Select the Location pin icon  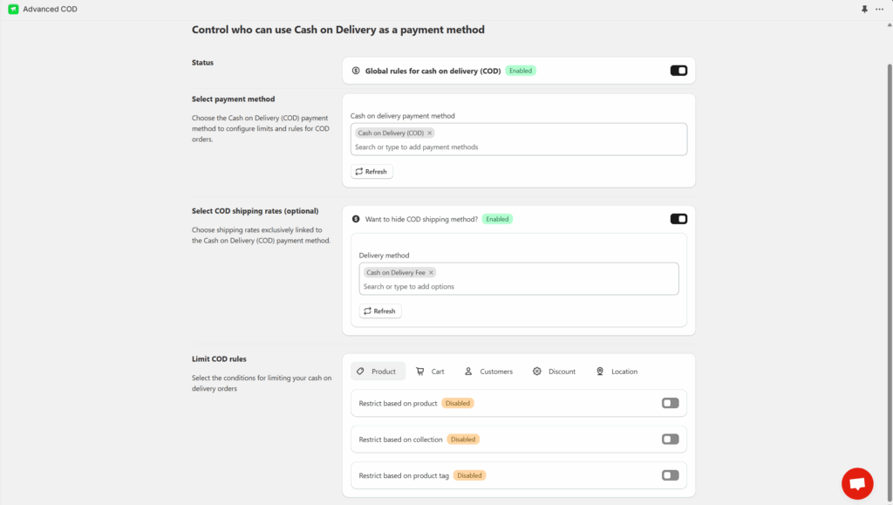pos(599,371)
